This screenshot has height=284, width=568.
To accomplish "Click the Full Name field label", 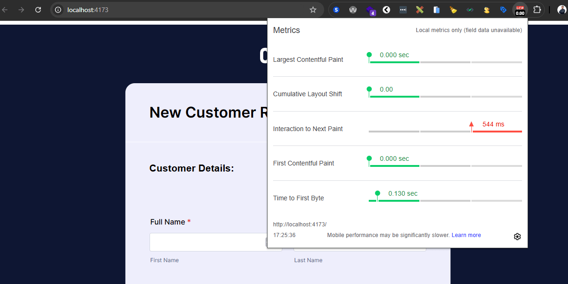I will point(170,222).
